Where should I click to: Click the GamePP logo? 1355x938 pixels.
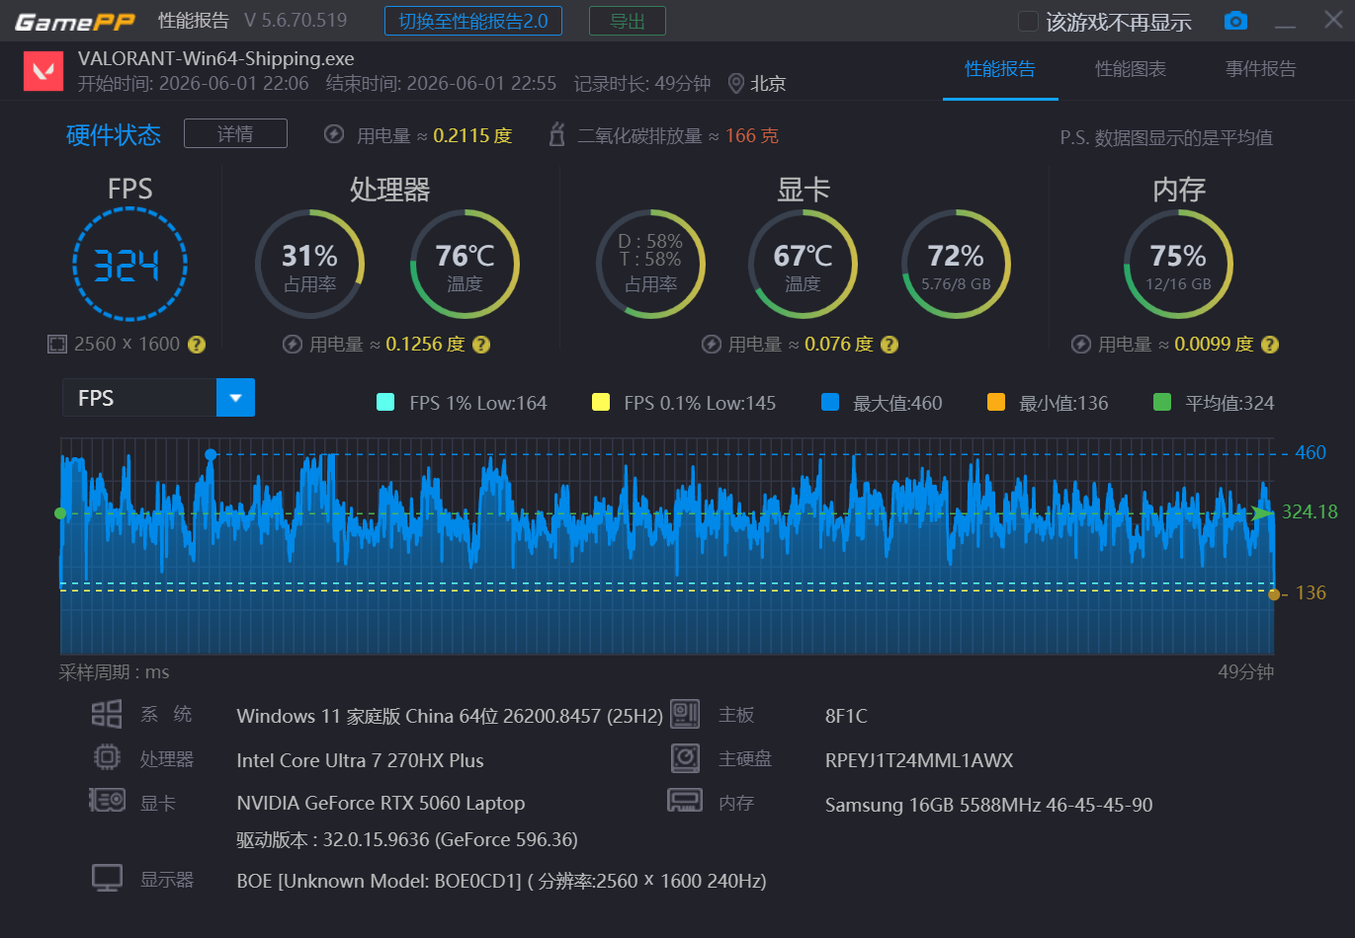click(75, 22)
